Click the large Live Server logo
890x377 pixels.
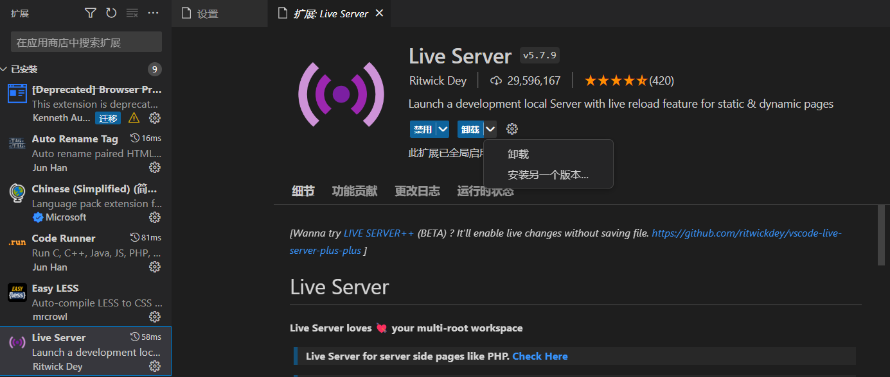click(x=341, y=95)
